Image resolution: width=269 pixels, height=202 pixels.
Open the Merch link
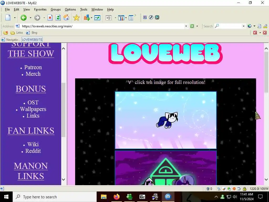[x=33, y=74]
